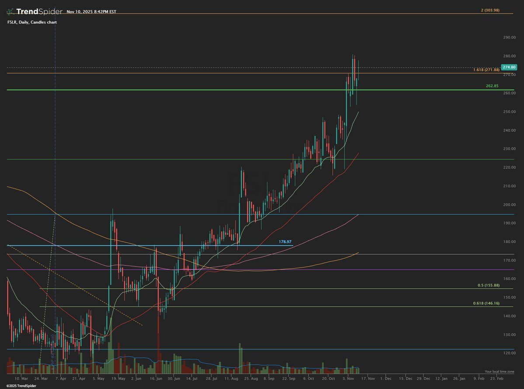
Task: Click the 170.00 price axis label
Action: (509, 260)
